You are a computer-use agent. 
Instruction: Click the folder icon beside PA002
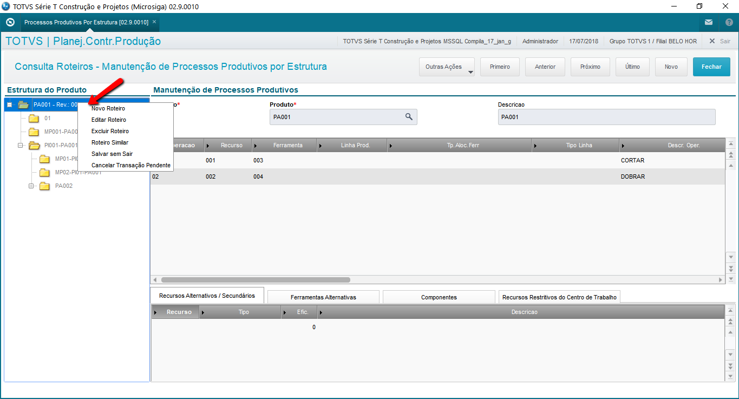[x=45, y=186]
